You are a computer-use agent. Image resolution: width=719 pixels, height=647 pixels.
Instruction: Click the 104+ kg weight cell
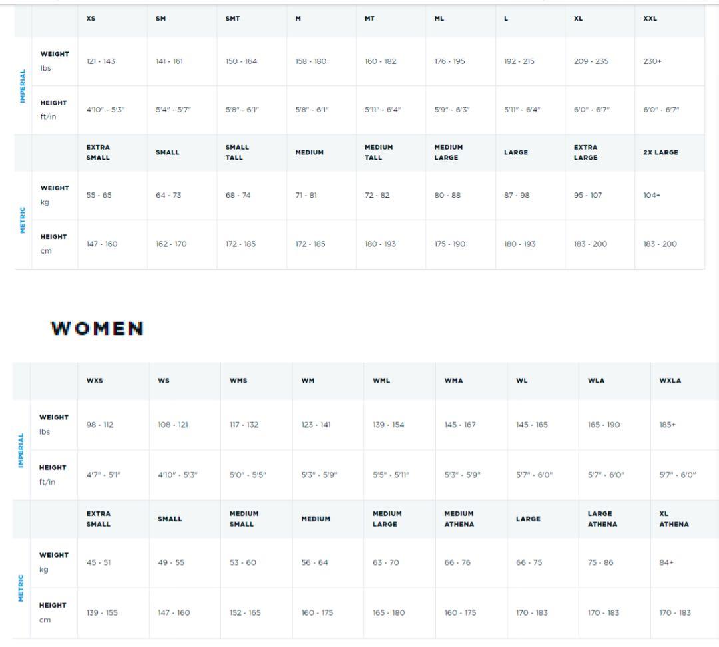pos(652,196)
